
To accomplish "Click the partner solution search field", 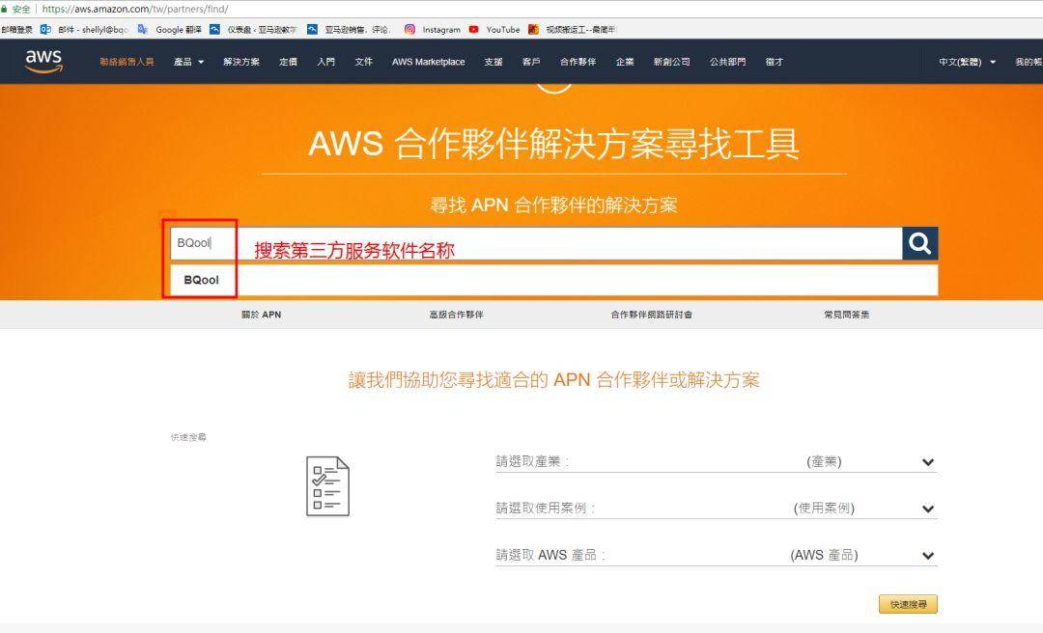I will pyautogui.click(x=536, y=243).
